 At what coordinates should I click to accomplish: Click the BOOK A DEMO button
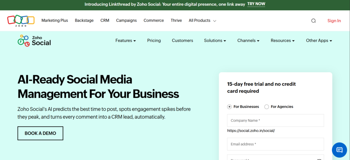40,133
